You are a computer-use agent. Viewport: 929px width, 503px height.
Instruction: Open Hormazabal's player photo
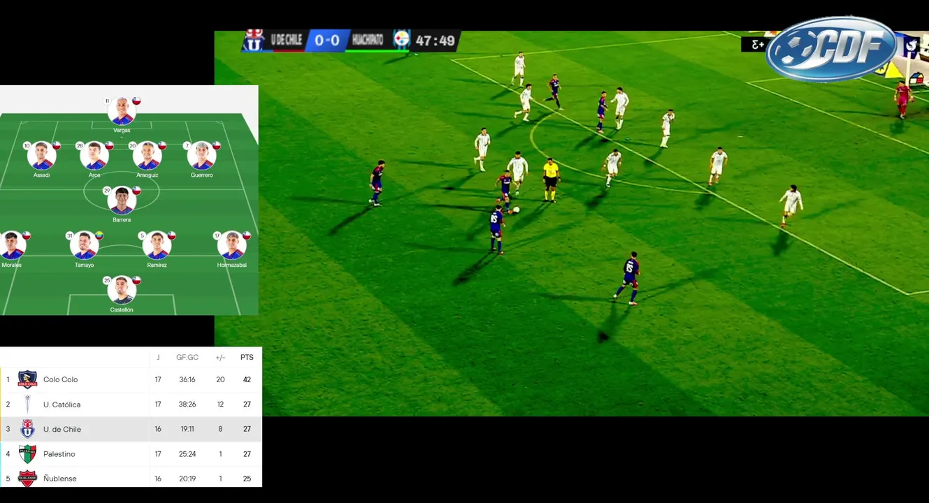(231, 246)
